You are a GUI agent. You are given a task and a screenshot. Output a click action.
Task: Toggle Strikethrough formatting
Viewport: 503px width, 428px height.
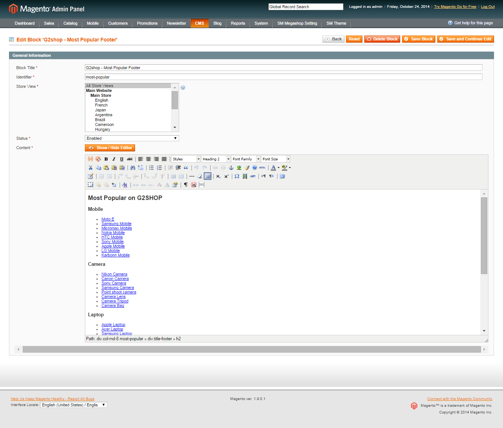(x=130, y=159)
